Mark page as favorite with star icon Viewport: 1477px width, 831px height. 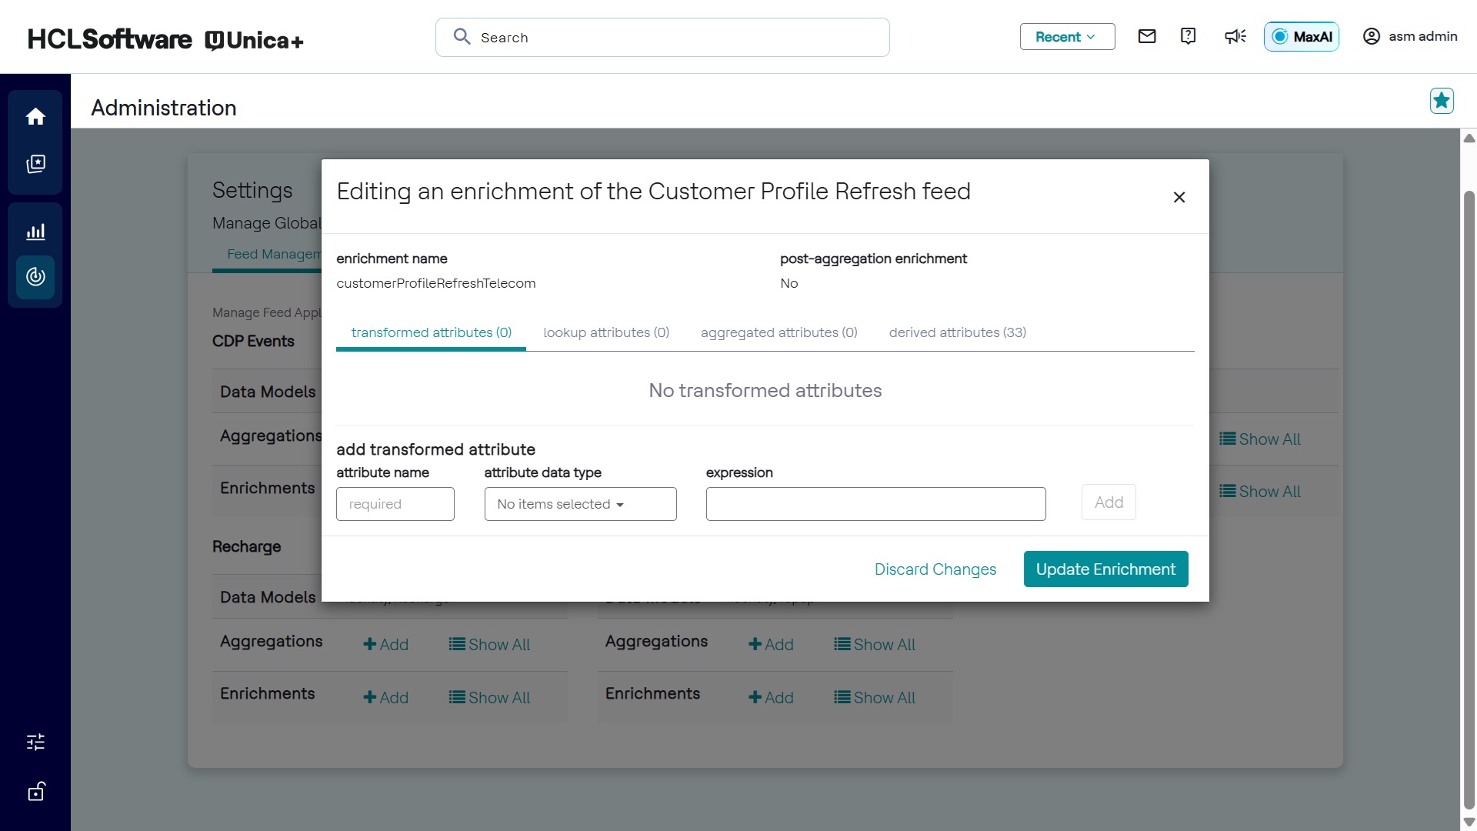point(1442,101)
